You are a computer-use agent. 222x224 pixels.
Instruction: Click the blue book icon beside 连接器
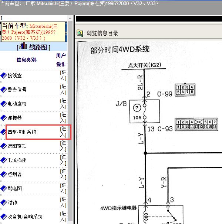(4, 118)
